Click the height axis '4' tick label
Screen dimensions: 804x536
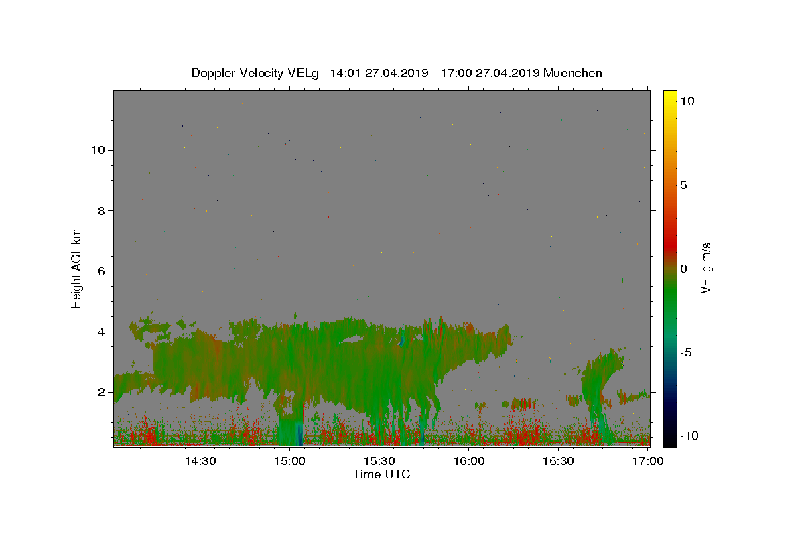tap(101, 332)
